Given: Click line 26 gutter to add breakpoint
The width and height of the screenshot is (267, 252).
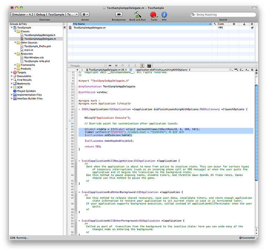Looking at the screenshot, I should pyautogui.click(x=72, y=129).
